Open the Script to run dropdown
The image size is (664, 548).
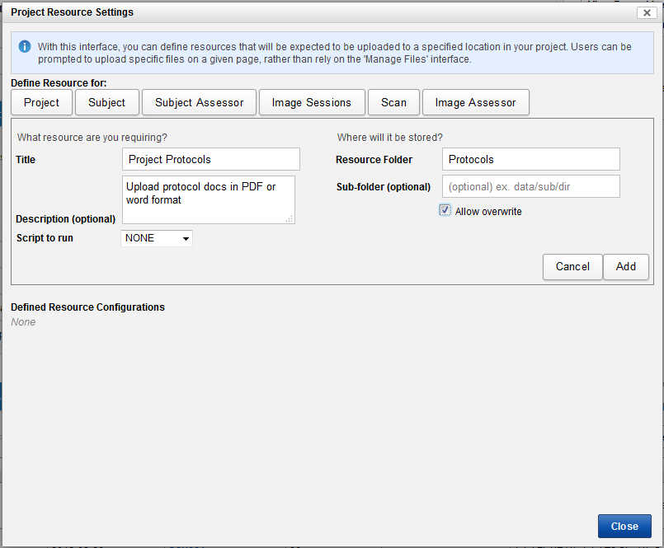click(157, 238)
